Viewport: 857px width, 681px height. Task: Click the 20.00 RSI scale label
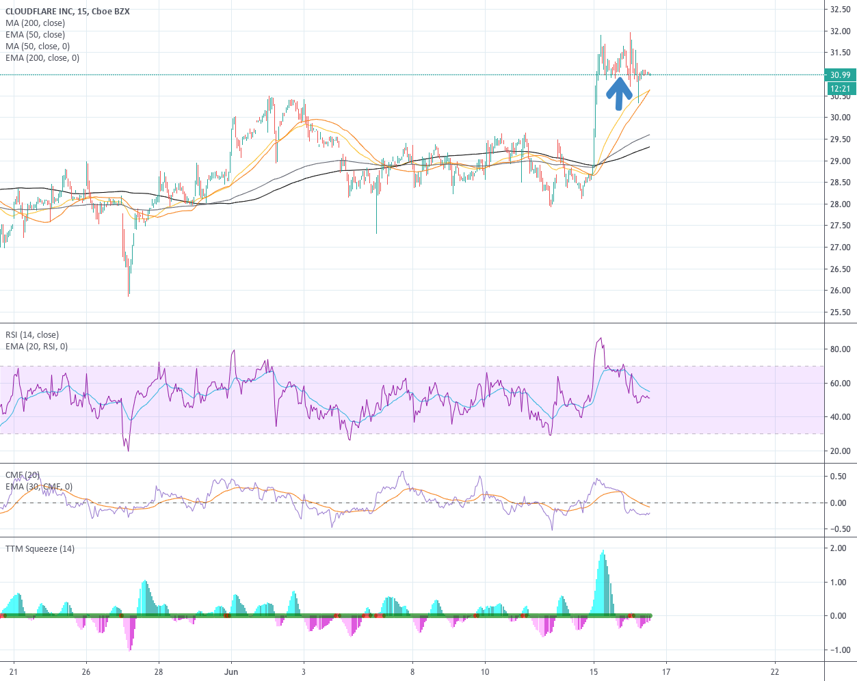[840, 451]
